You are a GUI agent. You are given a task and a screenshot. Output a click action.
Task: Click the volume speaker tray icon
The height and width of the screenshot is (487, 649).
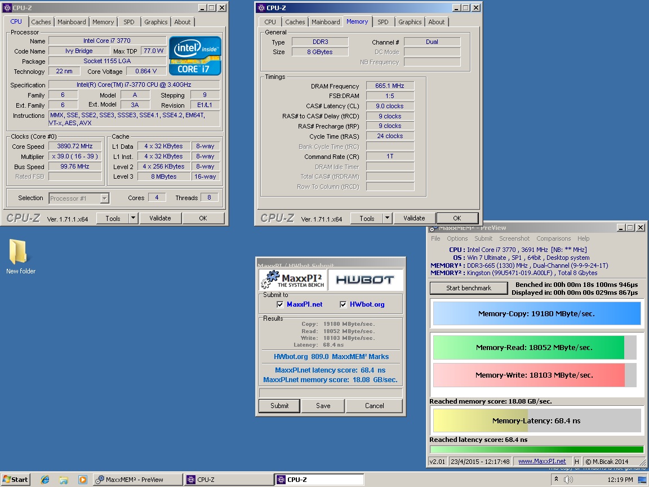pos(568,480)
